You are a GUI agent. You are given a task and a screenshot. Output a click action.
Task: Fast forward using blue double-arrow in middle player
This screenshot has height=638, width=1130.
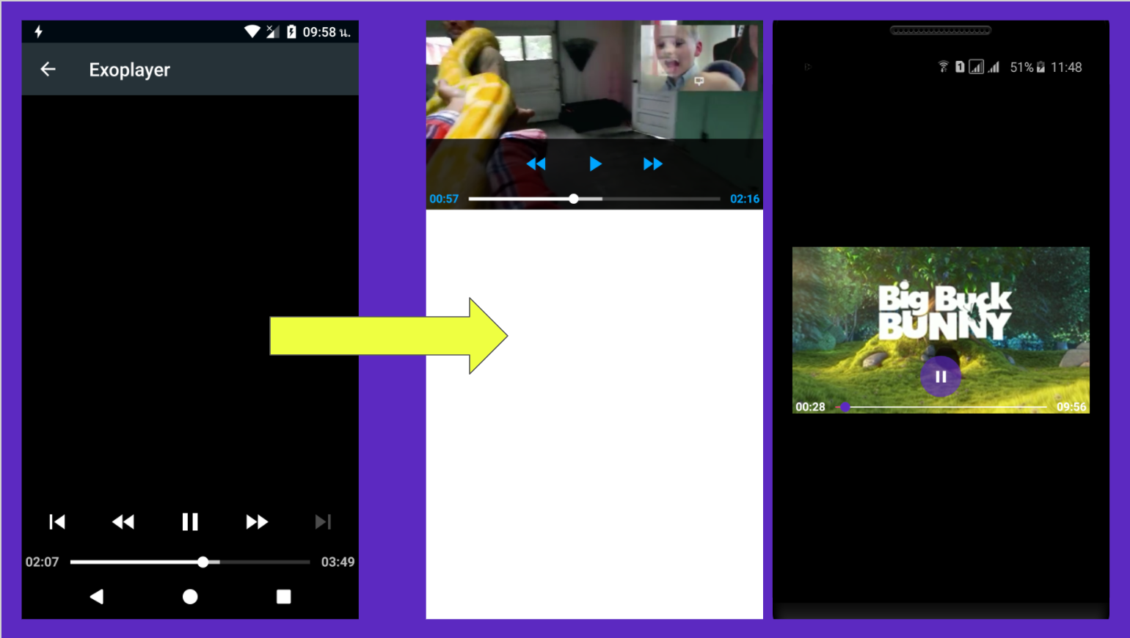(x=653, y=164)
